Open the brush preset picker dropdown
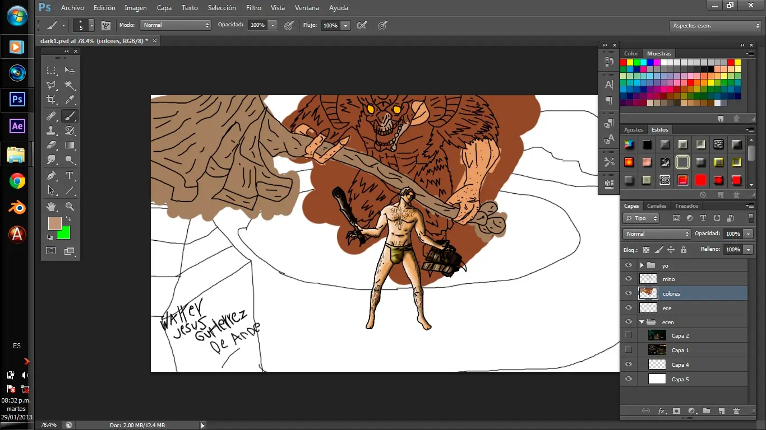 click(x=91, y=25)
